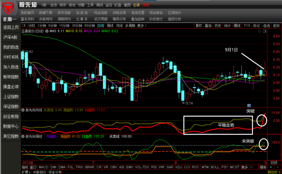Open 数据中心 in the left sidebar
The image size is (282, 174).
(x=11, y=126)
